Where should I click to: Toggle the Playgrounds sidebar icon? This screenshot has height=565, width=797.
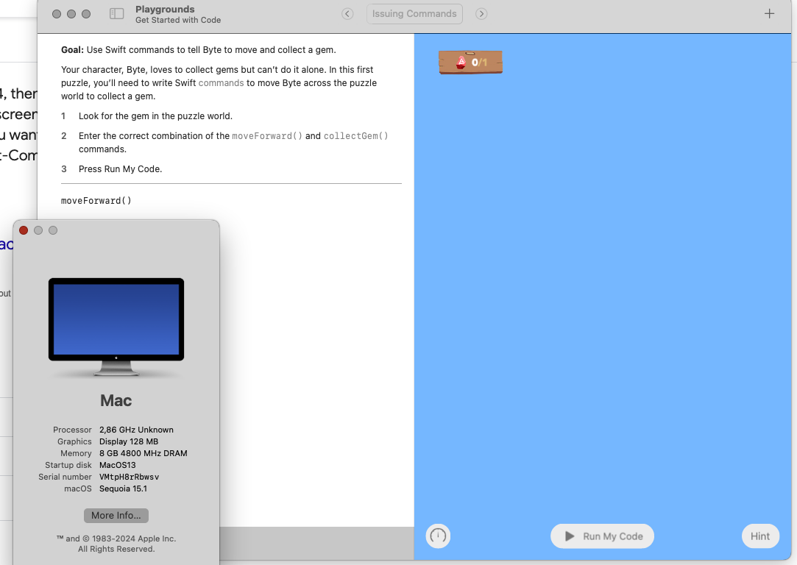tap(116, 14)
